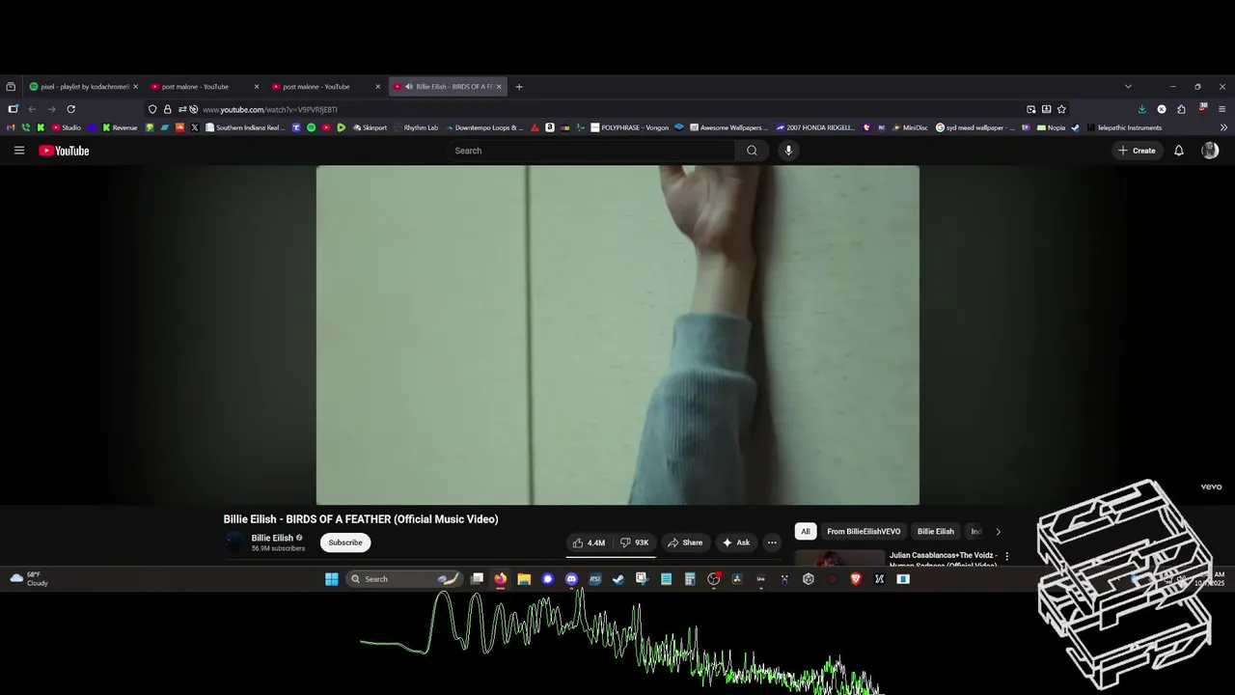Screen dimensions: 1235x695
Task: Open Firefox from the taskbar
Action: coord(501,579)
